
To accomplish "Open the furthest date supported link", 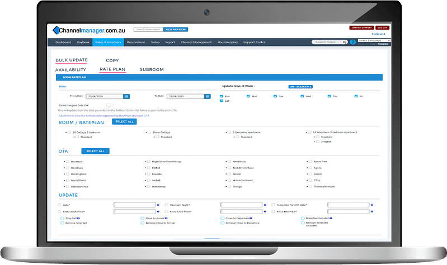I will tap(104, 116).
